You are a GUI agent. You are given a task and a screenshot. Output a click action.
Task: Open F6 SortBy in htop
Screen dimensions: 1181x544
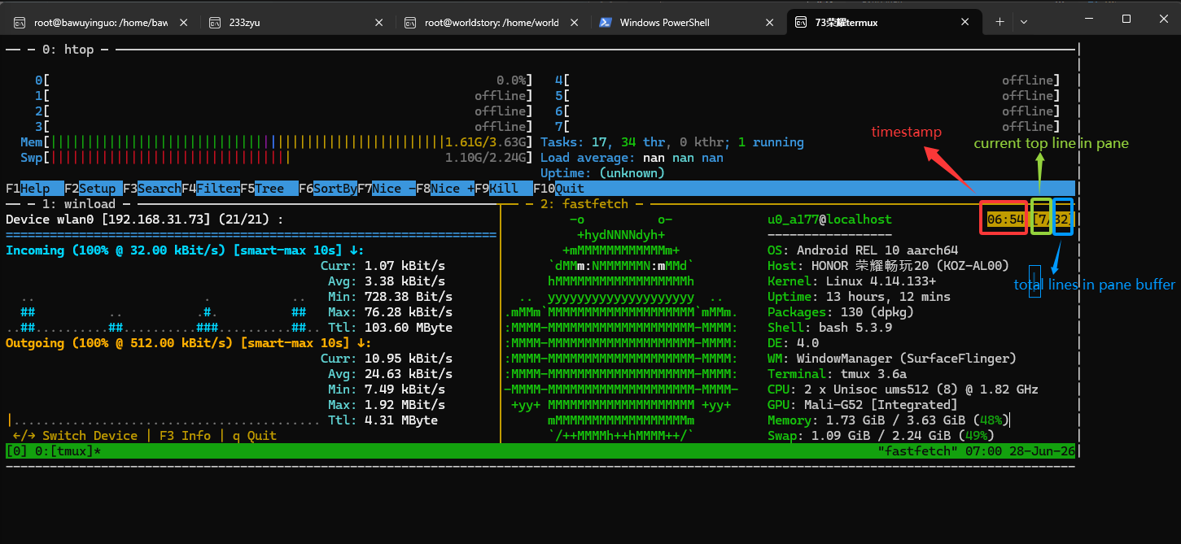point(328,189)
